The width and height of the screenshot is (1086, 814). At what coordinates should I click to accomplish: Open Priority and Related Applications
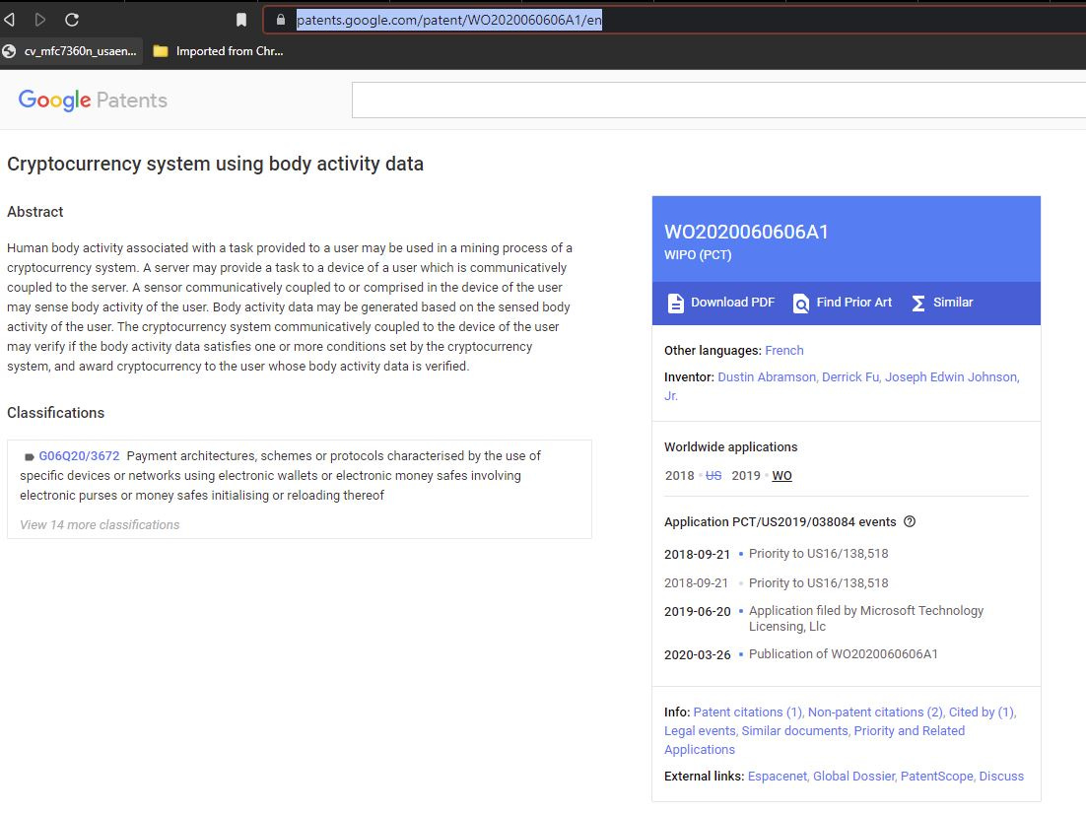tap(910, 731)
